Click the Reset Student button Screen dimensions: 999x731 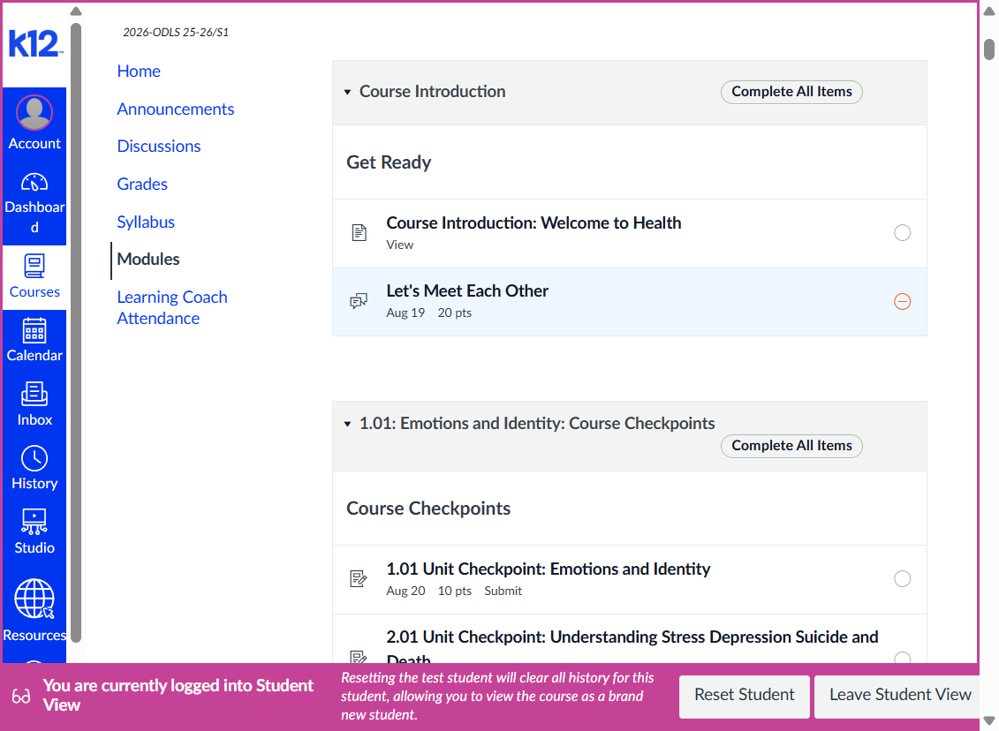click(x=744, y=695)
